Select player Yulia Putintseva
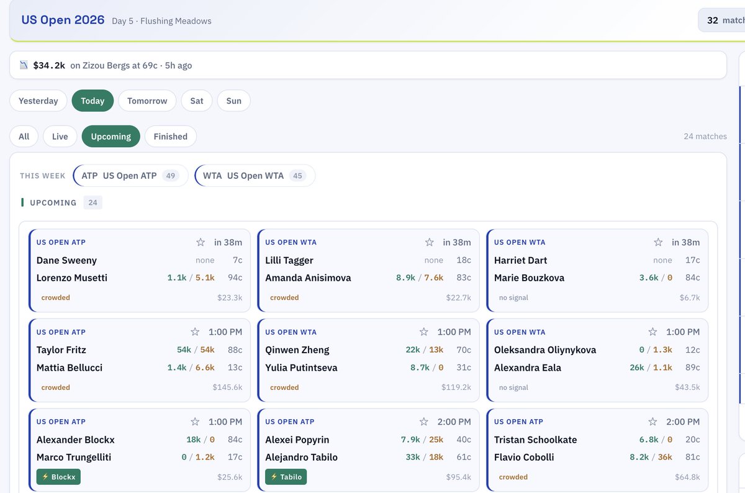 [x=301, y=368]
